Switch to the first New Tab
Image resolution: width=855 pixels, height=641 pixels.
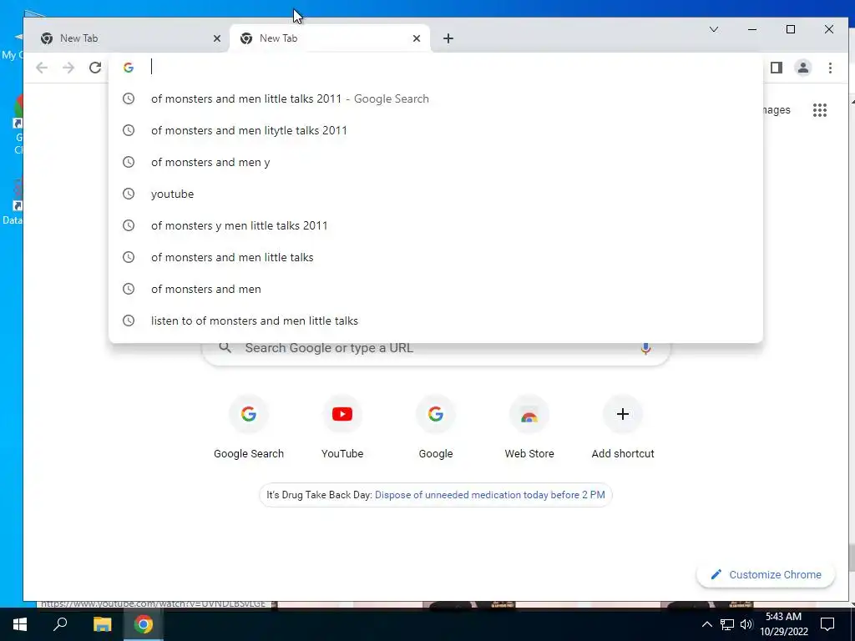pos(129,38)
